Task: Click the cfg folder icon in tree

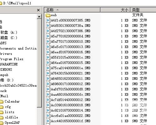Action: pos(2,107)
